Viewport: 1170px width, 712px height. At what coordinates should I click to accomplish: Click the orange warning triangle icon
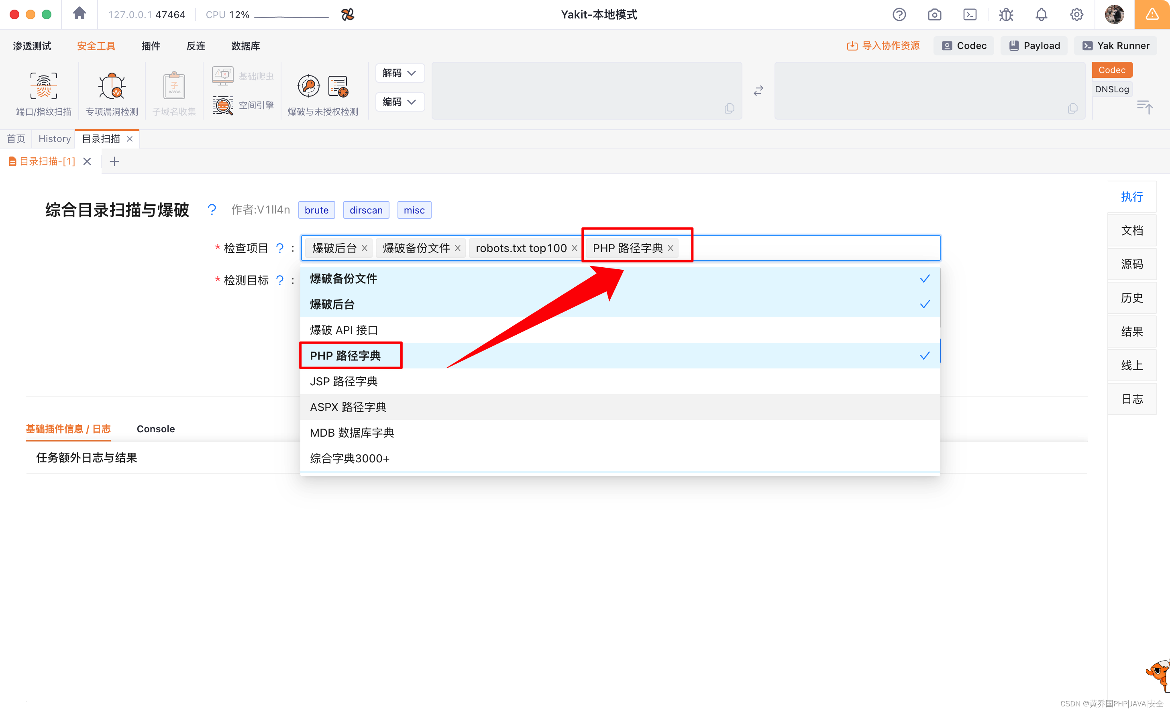pyautogui.click(x=1152, y=14)
